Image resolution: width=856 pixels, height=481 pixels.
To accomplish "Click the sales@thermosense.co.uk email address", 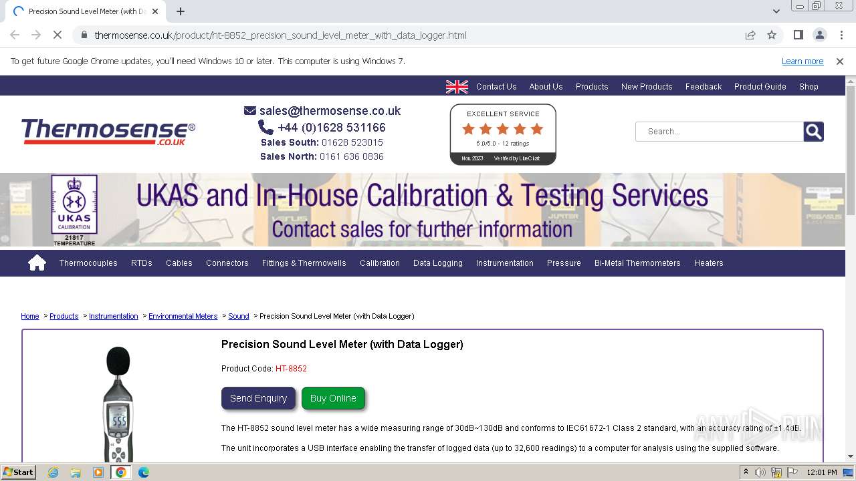I will coord(330,111).
